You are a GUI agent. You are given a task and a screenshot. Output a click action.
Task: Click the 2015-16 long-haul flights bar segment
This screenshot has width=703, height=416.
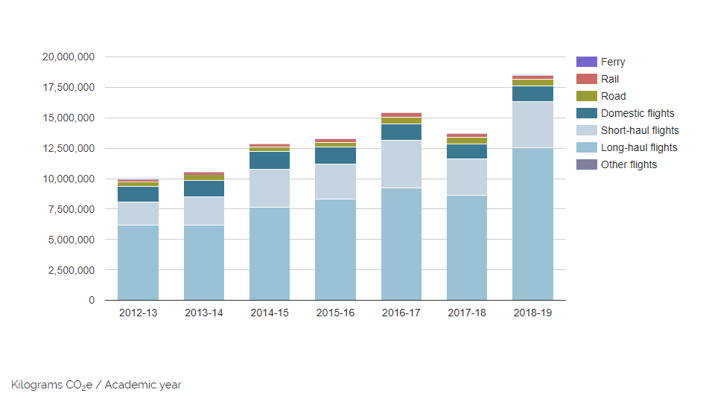point(335,249)
